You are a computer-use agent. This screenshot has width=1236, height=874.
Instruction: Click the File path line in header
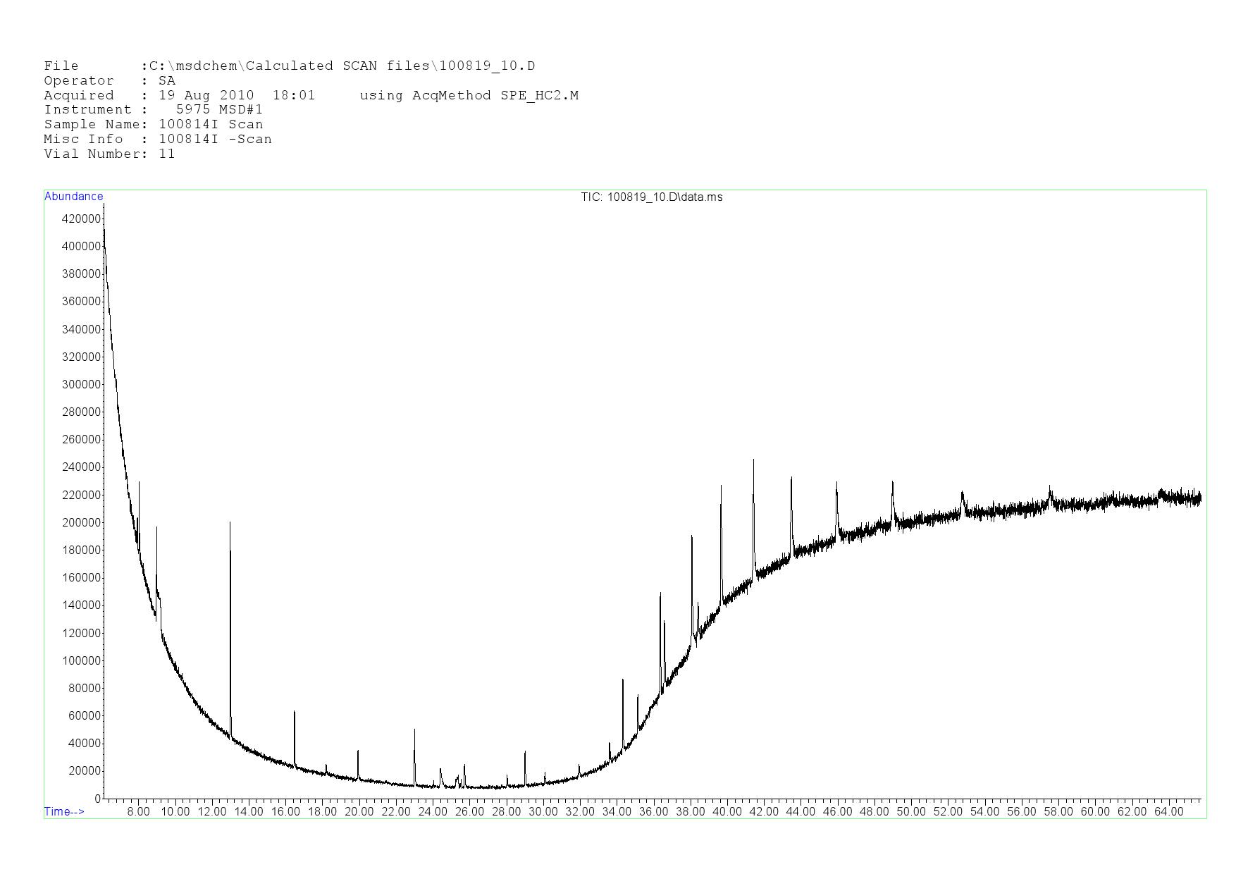[x=289, y=66]
